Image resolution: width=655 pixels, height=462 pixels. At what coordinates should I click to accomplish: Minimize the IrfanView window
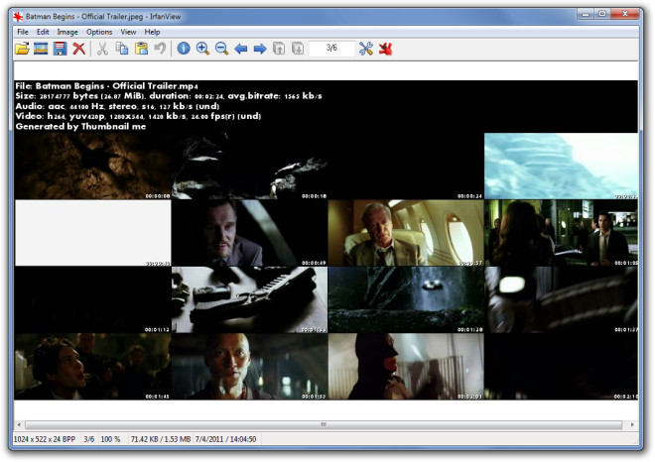click(x=585, y=14)
